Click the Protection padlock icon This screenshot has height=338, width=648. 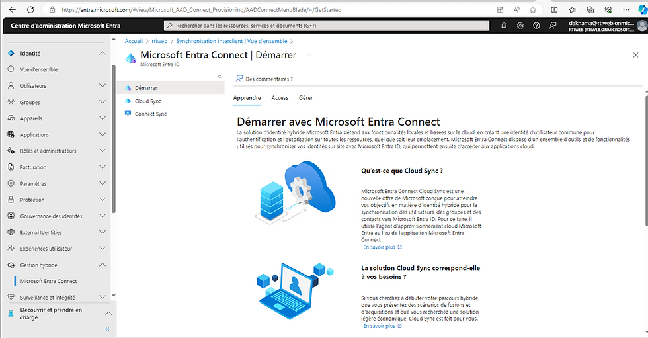[11, 200]
